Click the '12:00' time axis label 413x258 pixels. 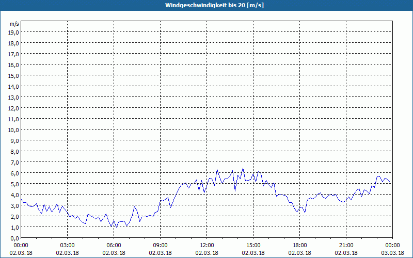pyautogui.click(x=207, y=246)
